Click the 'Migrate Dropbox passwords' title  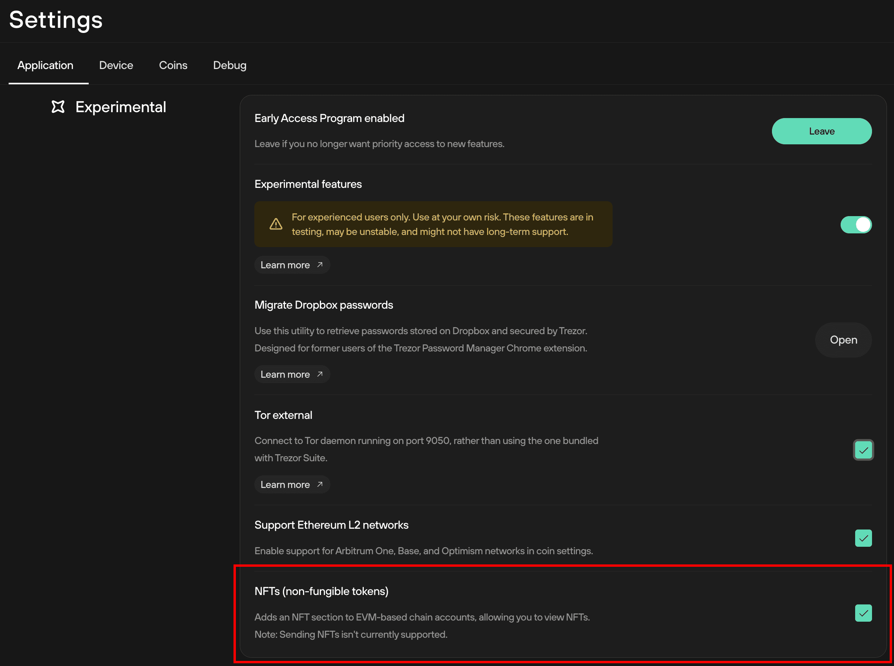pyautogui.click(x=323, y=305)
